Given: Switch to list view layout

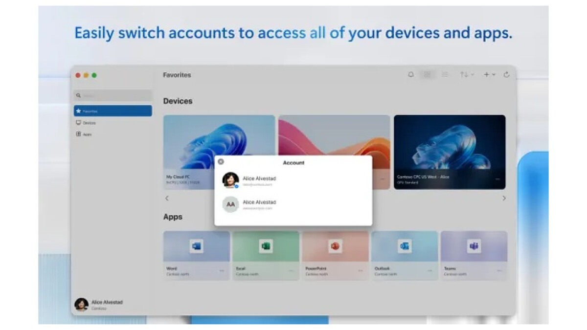Looking at the screenshot, I should (x=445, y=75).
